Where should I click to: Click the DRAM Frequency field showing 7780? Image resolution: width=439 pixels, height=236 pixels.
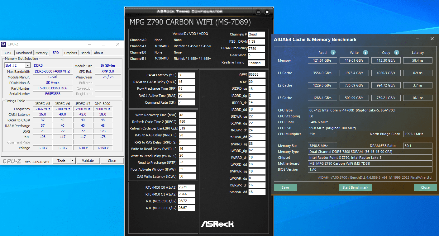256,49
